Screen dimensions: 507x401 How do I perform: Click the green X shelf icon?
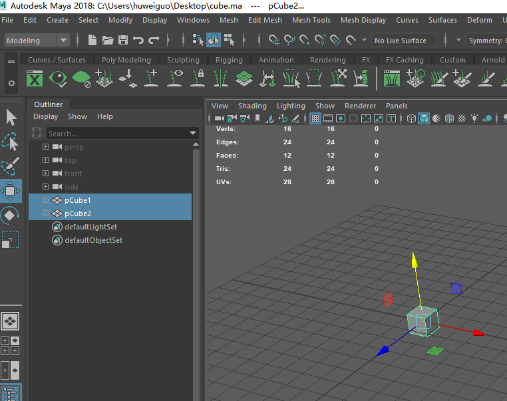tap(34, 79)
